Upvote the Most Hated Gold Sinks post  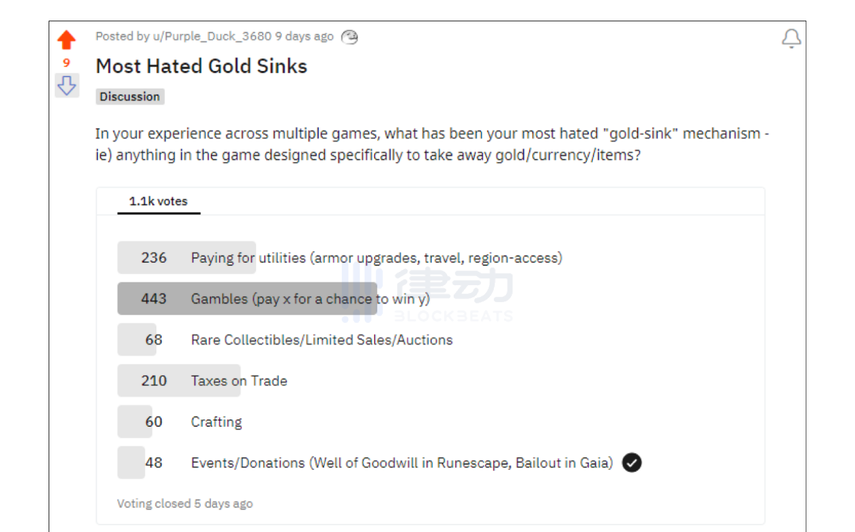click(x=67, y=40)
